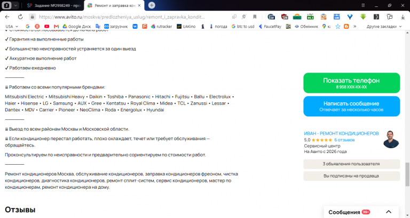The image size is (410, 218).
Task: Click the line ✓ Аккуратное выполнение работ
Action: point(41,58)
